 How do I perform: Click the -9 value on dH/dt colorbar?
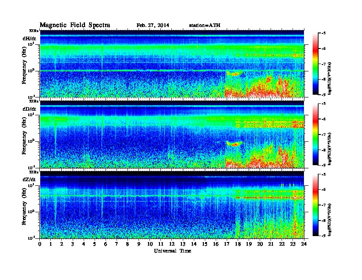tap(324, 95)
